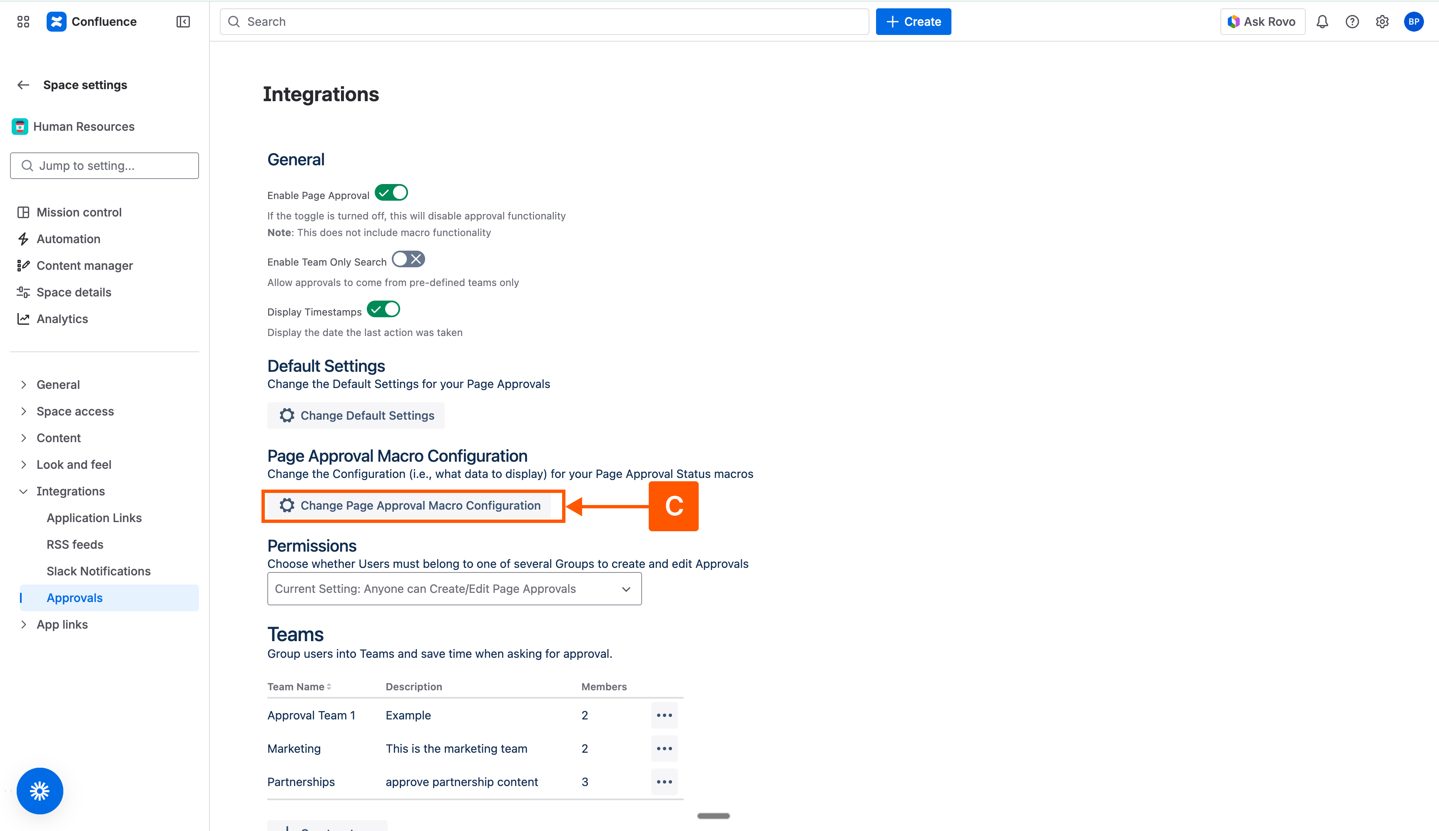
Task: Click the BP profile avatar
Action: [1413, 22]
